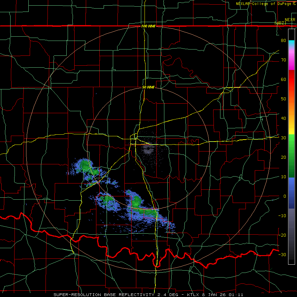This screenshot has height=297, width=297.
Task: Click the 70 value on the dBZ scale
Action: [283, 60]
